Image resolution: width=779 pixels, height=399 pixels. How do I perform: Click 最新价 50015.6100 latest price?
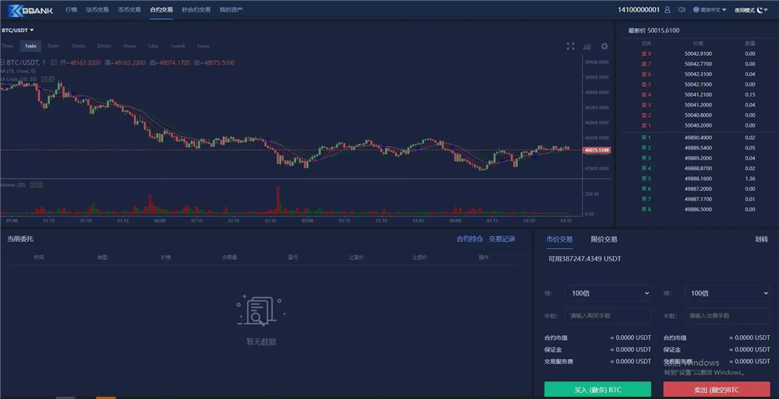click(x=654, y=30)
